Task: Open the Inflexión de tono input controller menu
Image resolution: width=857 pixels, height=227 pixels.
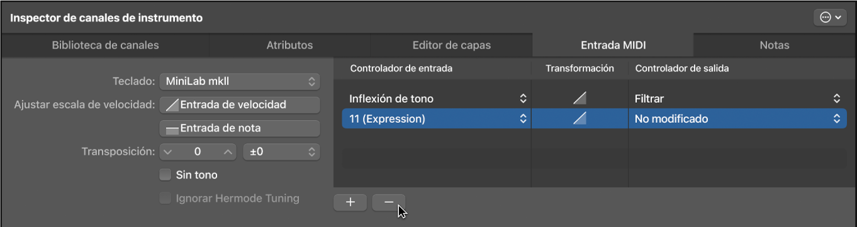Action: tap(437, 98)
